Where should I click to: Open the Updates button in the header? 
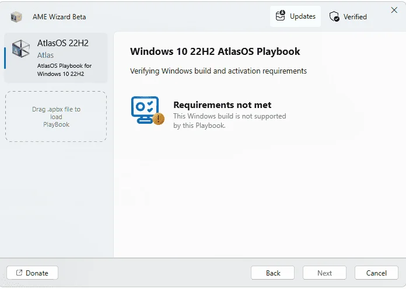[x=295, y=16]
